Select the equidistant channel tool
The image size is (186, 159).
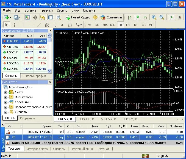tap(47, 25)
